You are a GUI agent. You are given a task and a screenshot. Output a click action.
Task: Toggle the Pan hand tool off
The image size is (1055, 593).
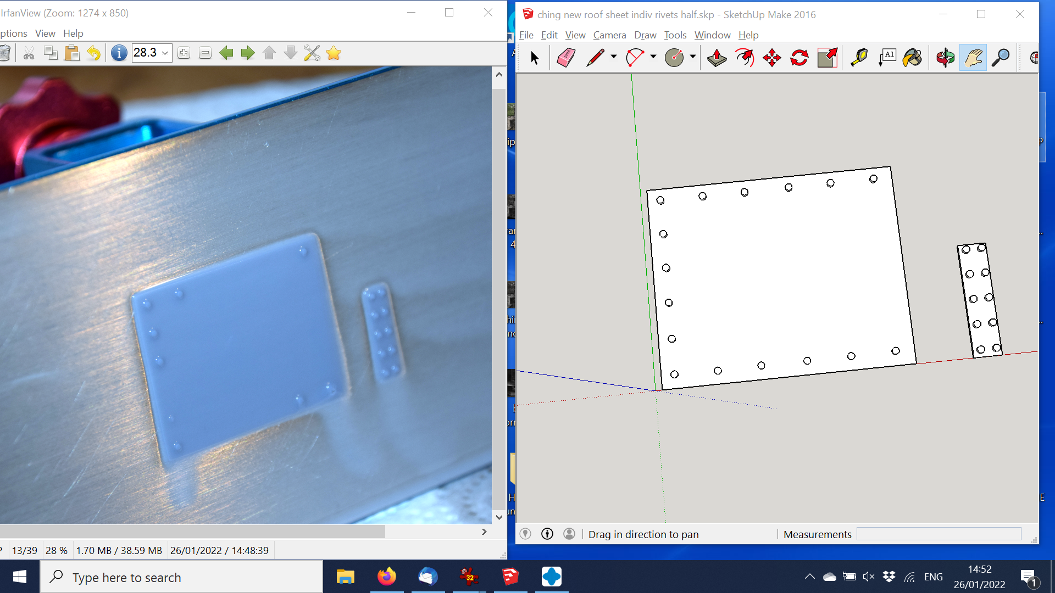(x=973, y=57)
